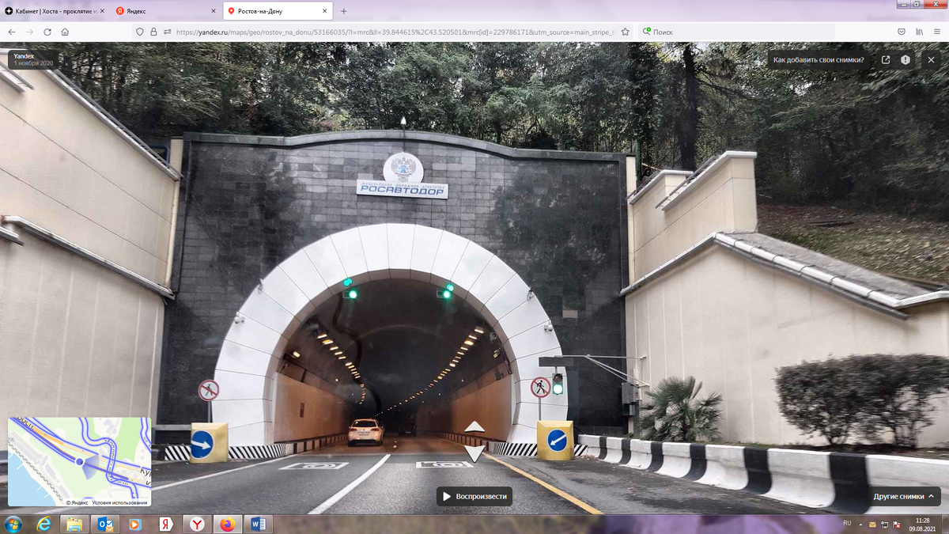
Task: Share panorama via the share icon
Action: tap(886, 59)
